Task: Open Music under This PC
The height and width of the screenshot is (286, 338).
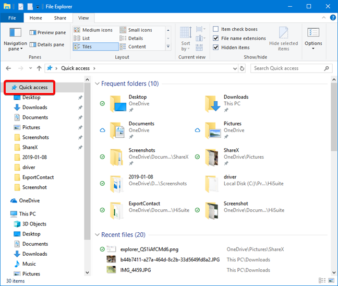Action: [x=25, y=264]
